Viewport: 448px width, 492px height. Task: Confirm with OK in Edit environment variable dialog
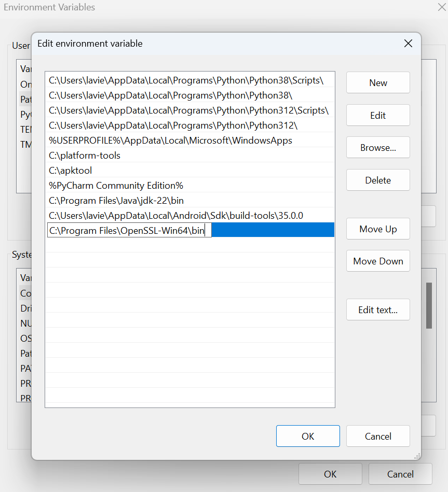[x=308, y=436]
